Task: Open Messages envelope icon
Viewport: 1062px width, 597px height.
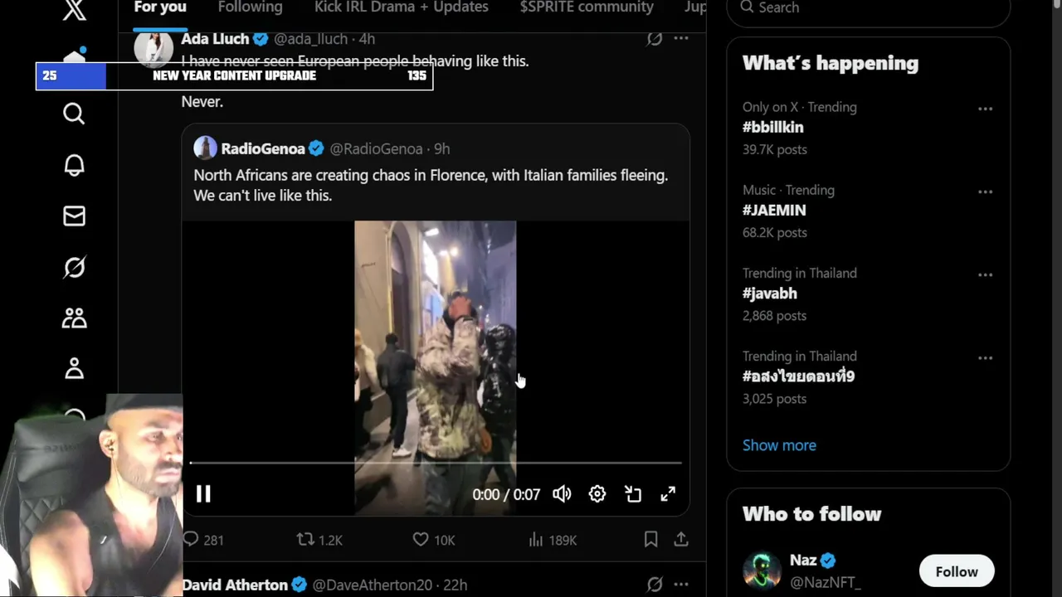Action: click(74, 216)
